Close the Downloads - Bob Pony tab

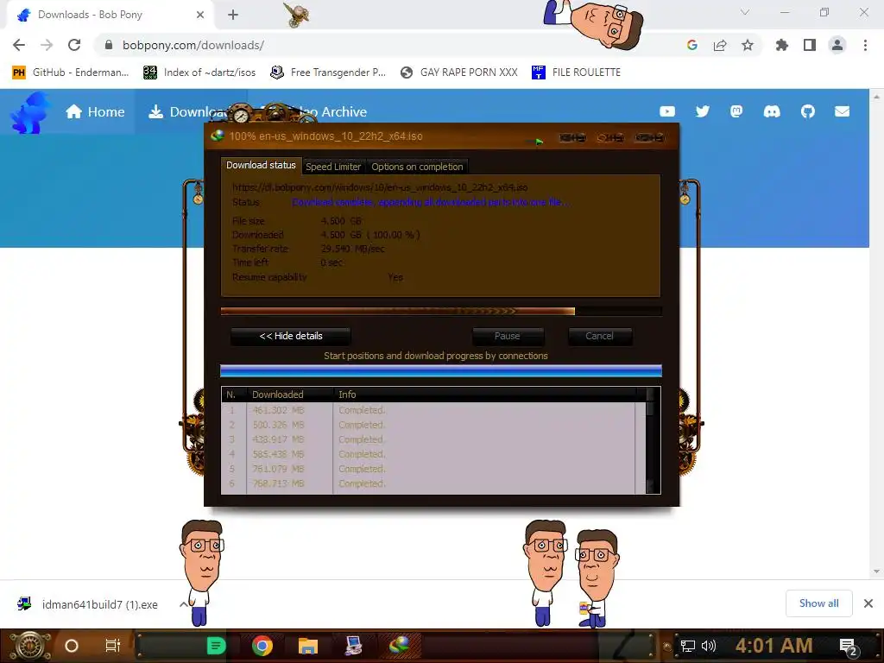[x=200, y=15]
